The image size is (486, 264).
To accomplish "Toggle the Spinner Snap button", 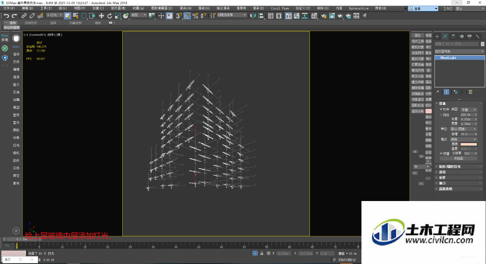I will [203, 16].
